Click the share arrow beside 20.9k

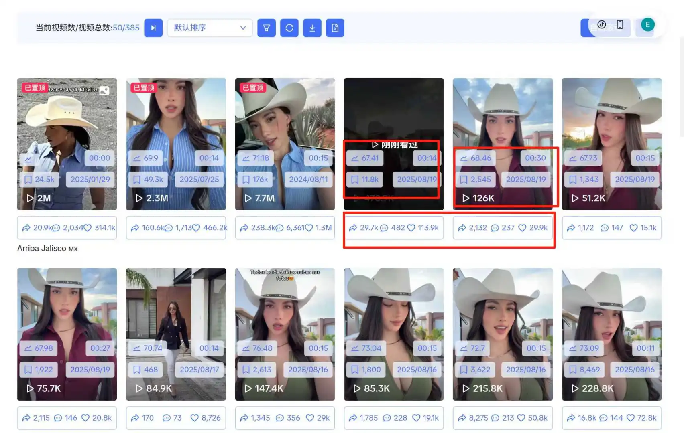pos(26,228)
